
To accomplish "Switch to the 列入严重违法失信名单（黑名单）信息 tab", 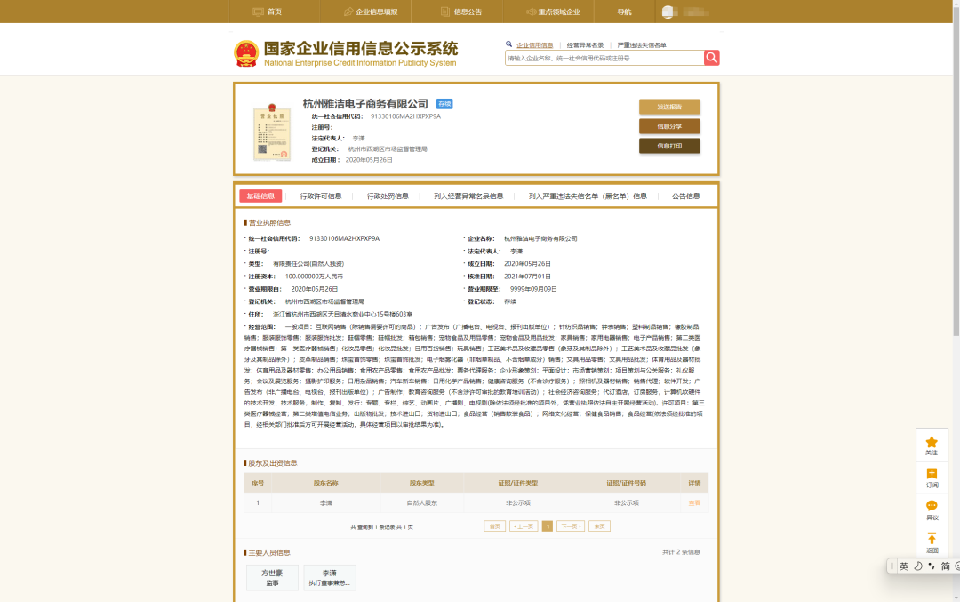I will pos(588,196).
